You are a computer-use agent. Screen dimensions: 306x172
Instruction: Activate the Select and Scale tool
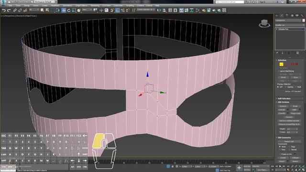74,10
